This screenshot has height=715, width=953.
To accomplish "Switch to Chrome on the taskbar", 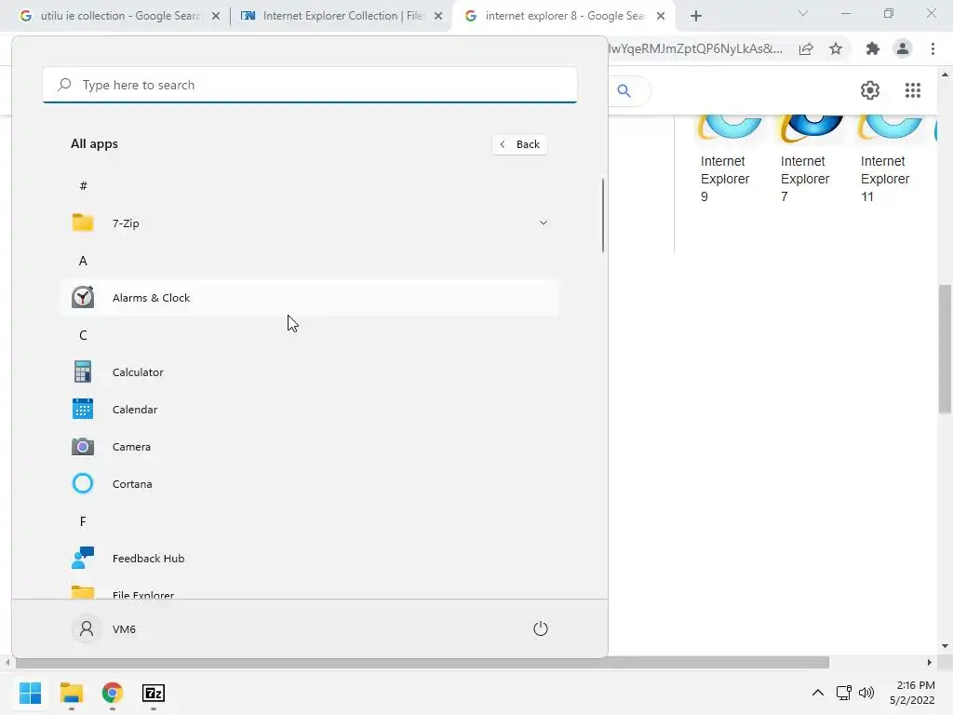I will (x=113, y=693).
